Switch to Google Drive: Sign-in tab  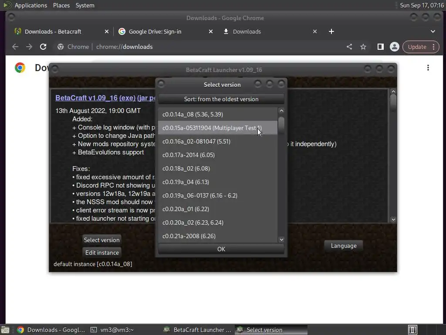(x=155, y=31)
